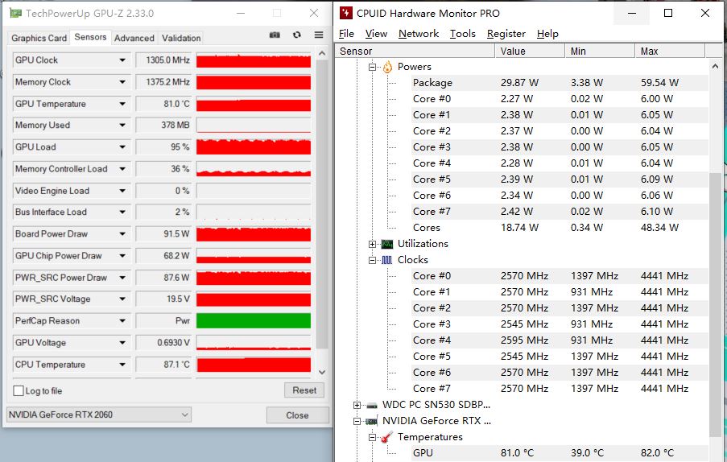The width and height of the screenshot is (727, 462).
Task: Click the Min column header
Action: click(600, 51)
